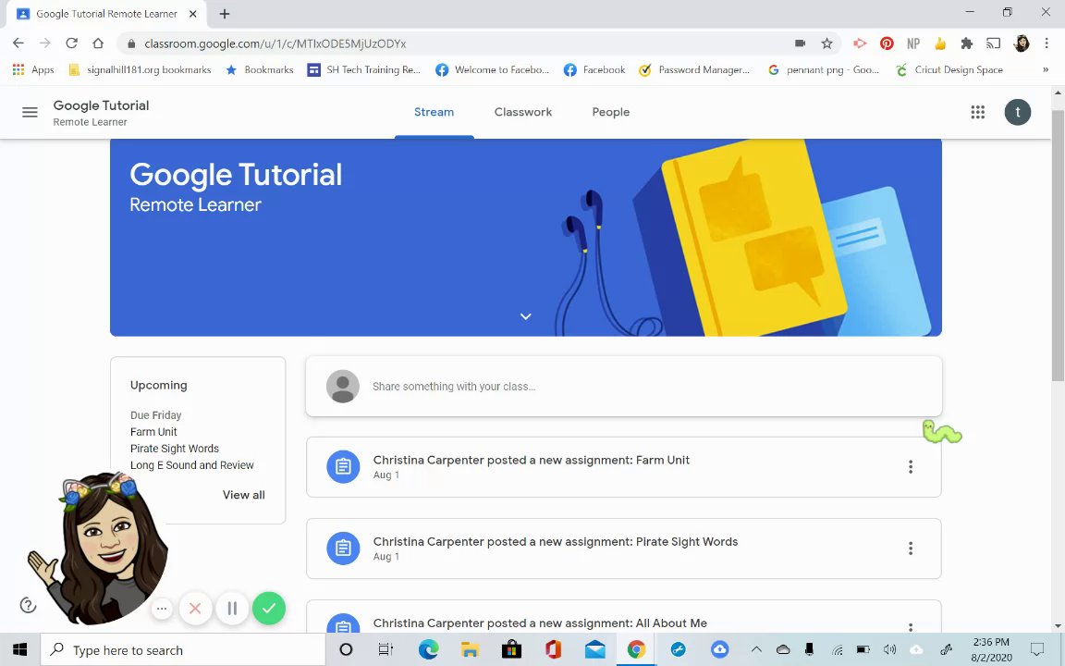The image size is (1065, 666).
Task: Open signalhill181.org bookmarks folder
Action: pyautogui.click(x=141, y=69)
